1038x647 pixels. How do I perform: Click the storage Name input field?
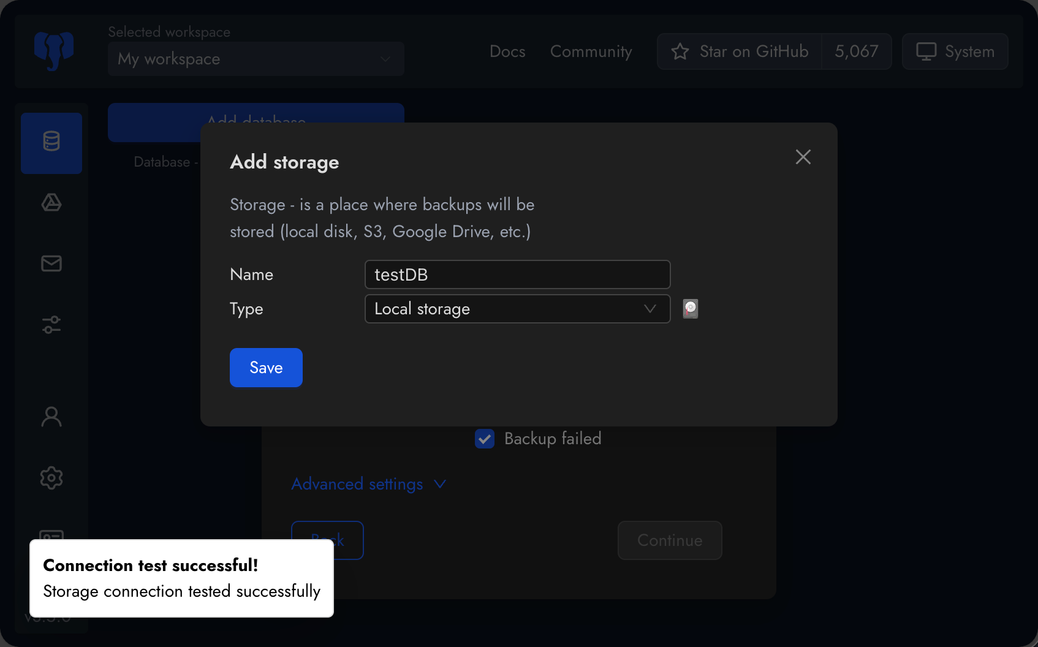coord(517,274)
